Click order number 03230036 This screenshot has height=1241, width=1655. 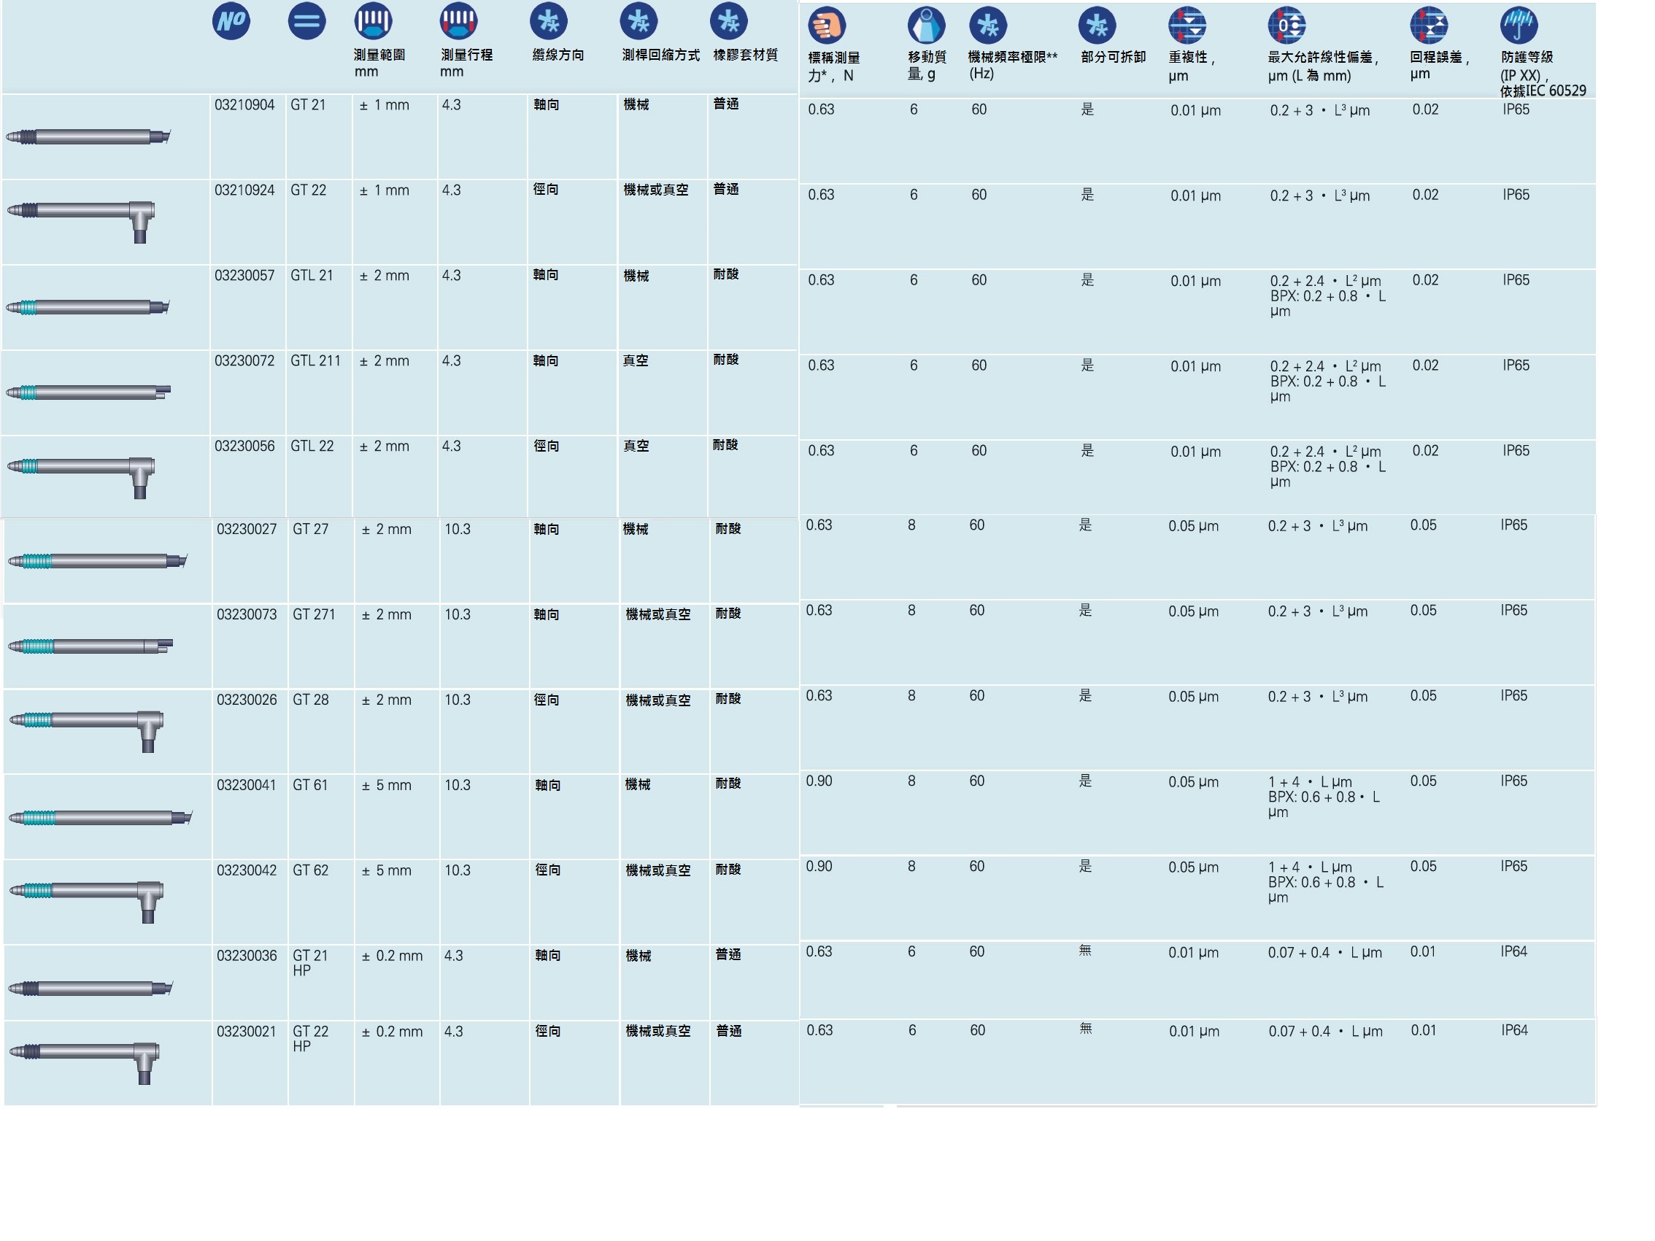point(247,955)
